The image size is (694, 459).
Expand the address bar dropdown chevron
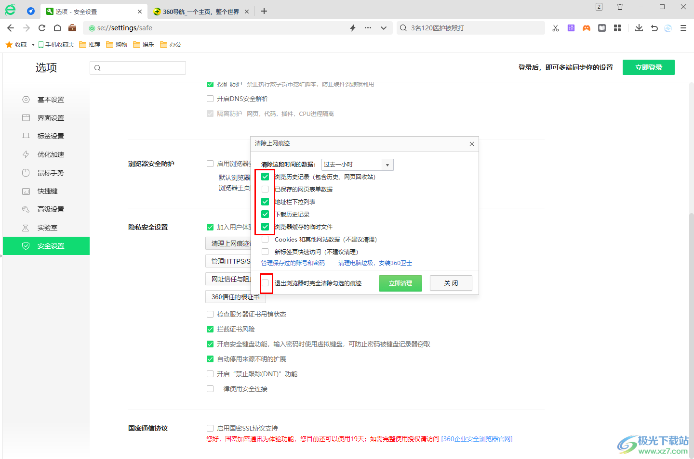[x=384, y=28]
